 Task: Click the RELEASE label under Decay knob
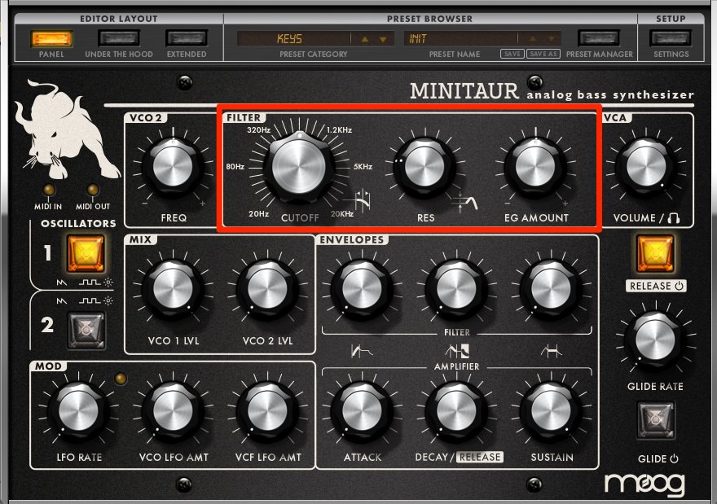pos(480,457)
